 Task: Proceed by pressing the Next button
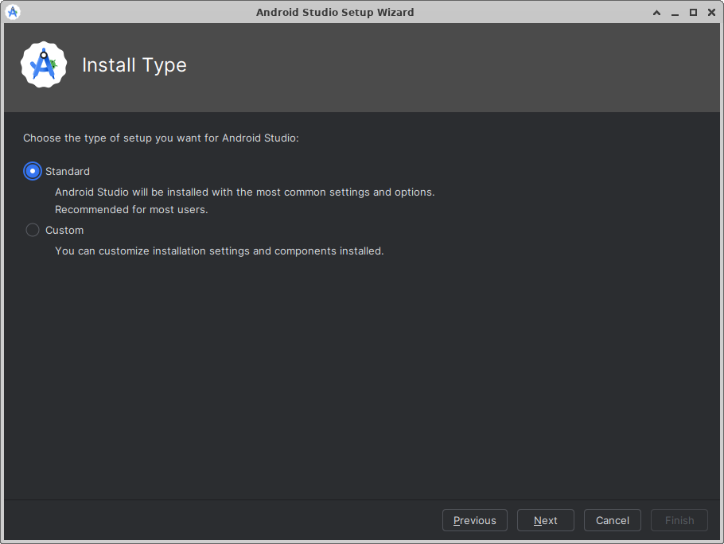[546, 520]
